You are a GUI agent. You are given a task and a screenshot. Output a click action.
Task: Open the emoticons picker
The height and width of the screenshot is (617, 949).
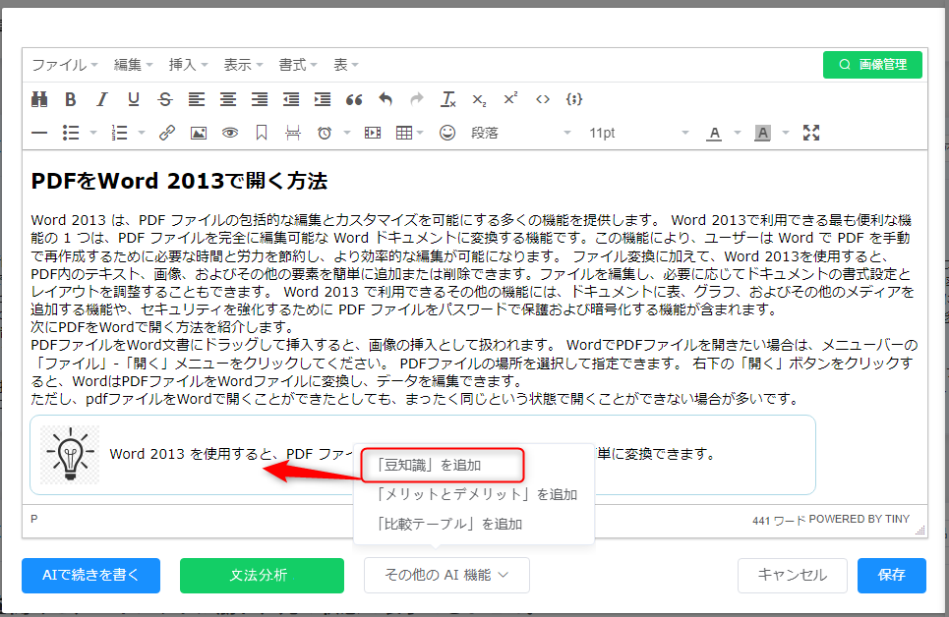click(x=447, y=133)
